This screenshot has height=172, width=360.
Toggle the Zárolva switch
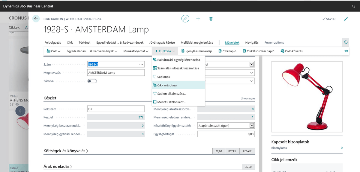tap(92, 81)
